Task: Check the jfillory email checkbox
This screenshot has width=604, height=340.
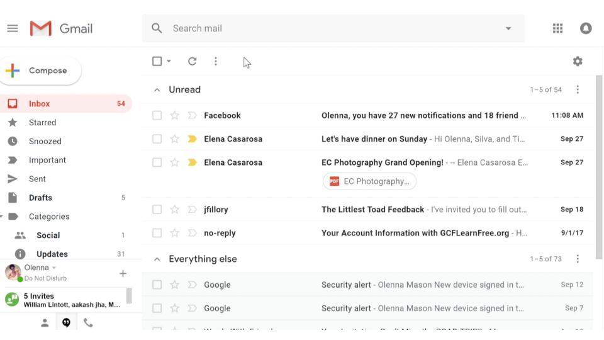Action: 157,209
